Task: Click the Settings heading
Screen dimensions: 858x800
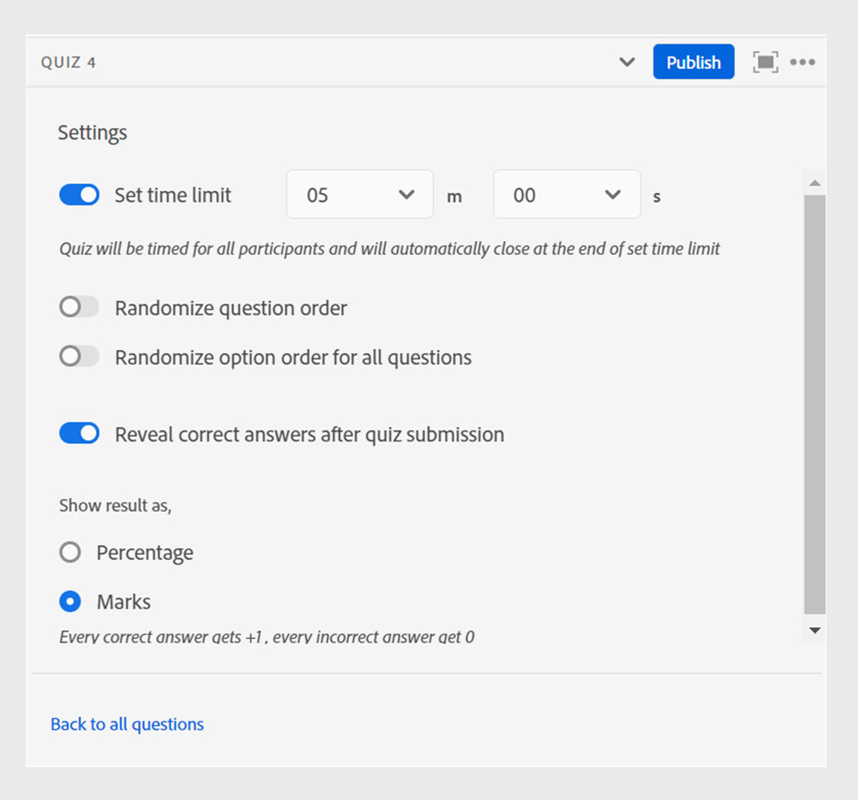Action: click(92, 132)
